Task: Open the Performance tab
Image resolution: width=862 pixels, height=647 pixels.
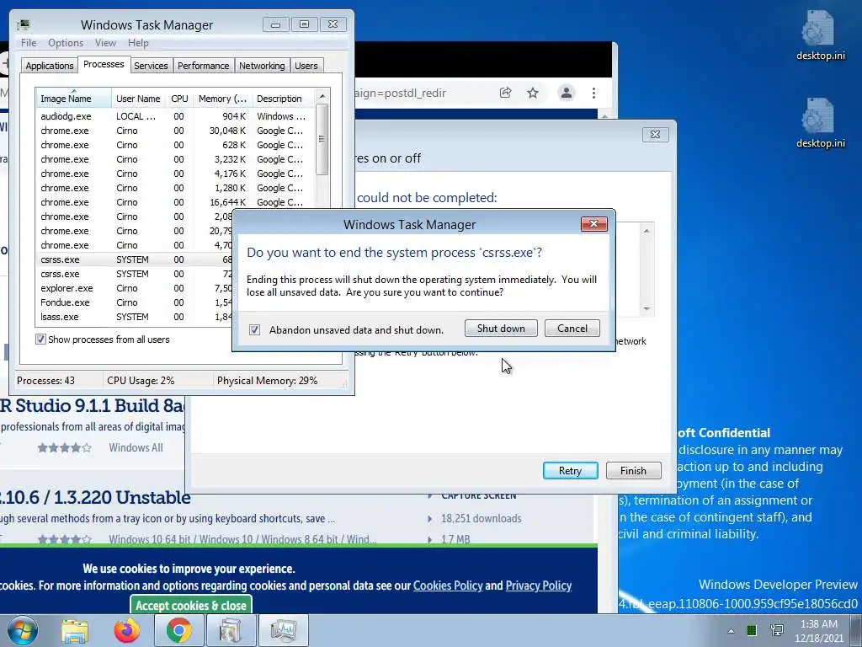Action: (203, 66)
